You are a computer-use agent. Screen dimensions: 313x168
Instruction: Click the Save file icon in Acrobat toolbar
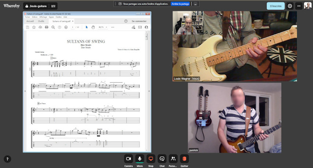pyautogui.click(x=27, y=27)
